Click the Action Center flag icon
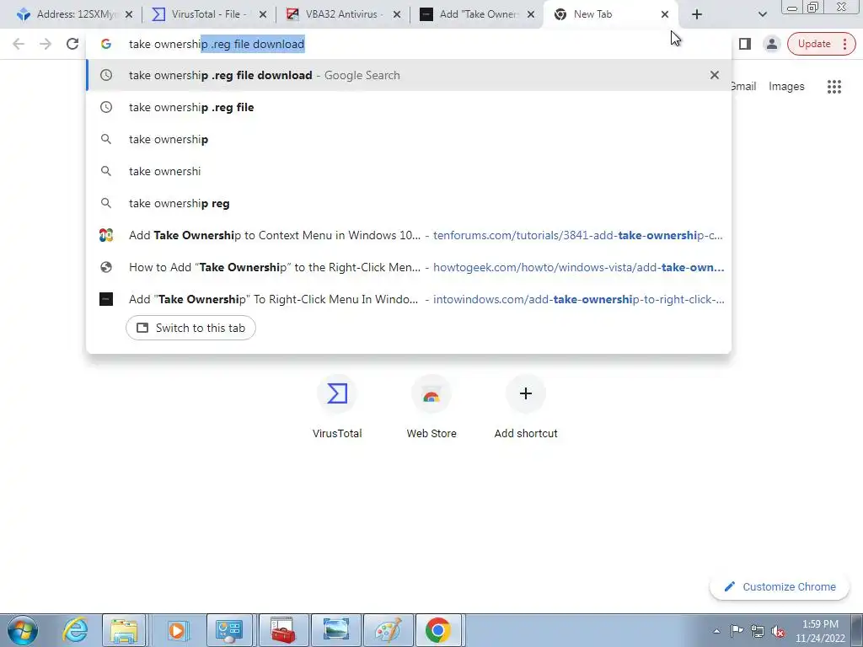 [737, 630]
